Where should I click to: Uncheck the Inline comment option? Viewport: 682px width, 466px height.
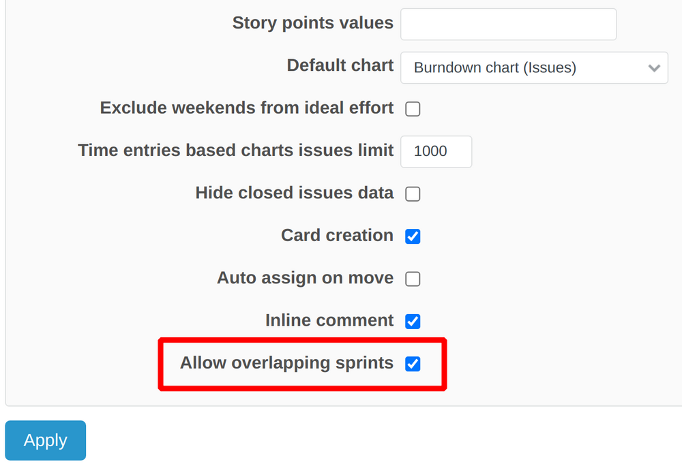tap(413, 321)
